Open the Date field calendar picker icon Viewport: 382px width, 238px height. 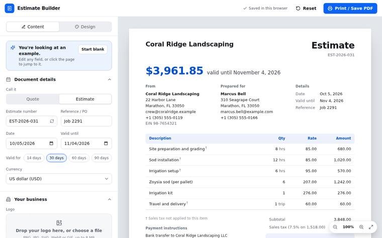[51, 143]
